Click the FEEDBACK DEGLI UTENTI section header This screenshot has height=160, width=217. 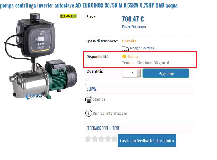click(103, 128)
